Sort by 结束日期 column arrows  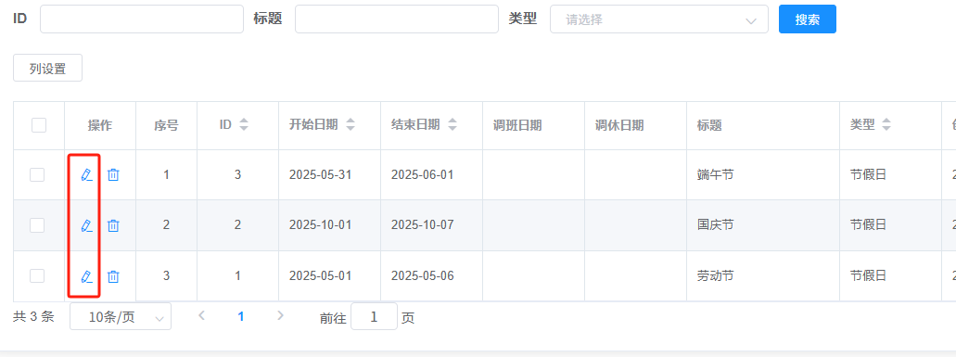[x=453, y=125]
